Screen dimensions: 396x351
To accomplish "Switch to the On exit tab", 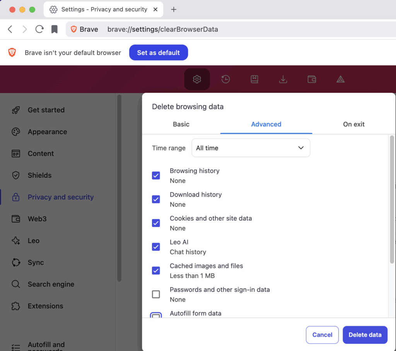I will 353,124.
